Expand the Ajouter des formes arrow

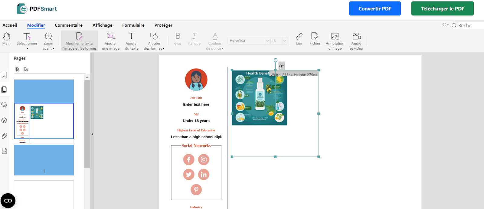tap(164, 48)
